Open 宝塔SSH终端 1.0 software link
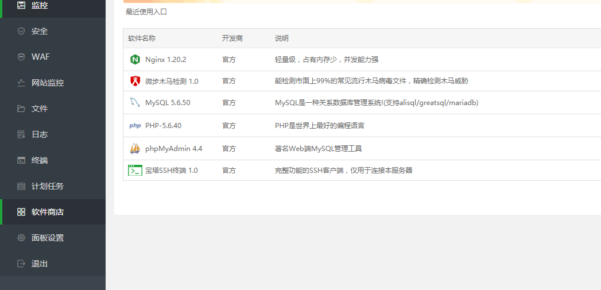This screenshot has width=601, height=290. pos(171,170)
